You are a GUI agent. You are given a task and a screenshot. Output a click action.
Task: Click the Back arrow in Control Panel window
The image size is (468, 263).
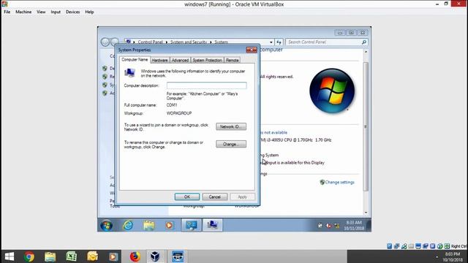[105, 42]
